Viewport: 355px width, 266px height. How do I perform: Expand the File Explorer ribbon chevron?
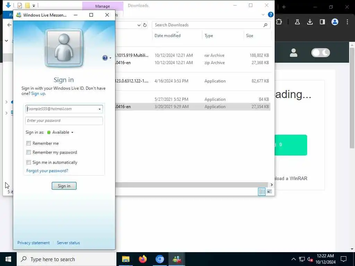click(263, 15)
